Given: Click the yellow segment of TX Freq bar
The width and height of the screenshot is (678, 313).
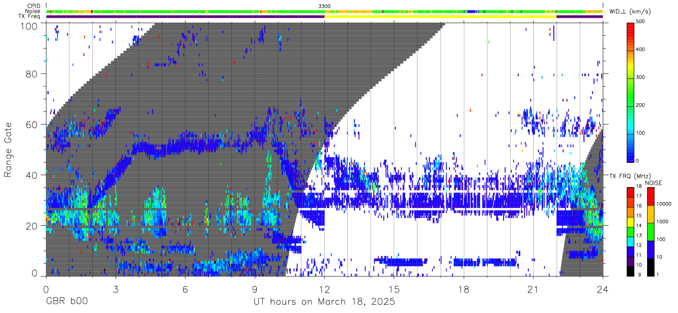Looking at the screenshot, I should click(x=441, y=17).
